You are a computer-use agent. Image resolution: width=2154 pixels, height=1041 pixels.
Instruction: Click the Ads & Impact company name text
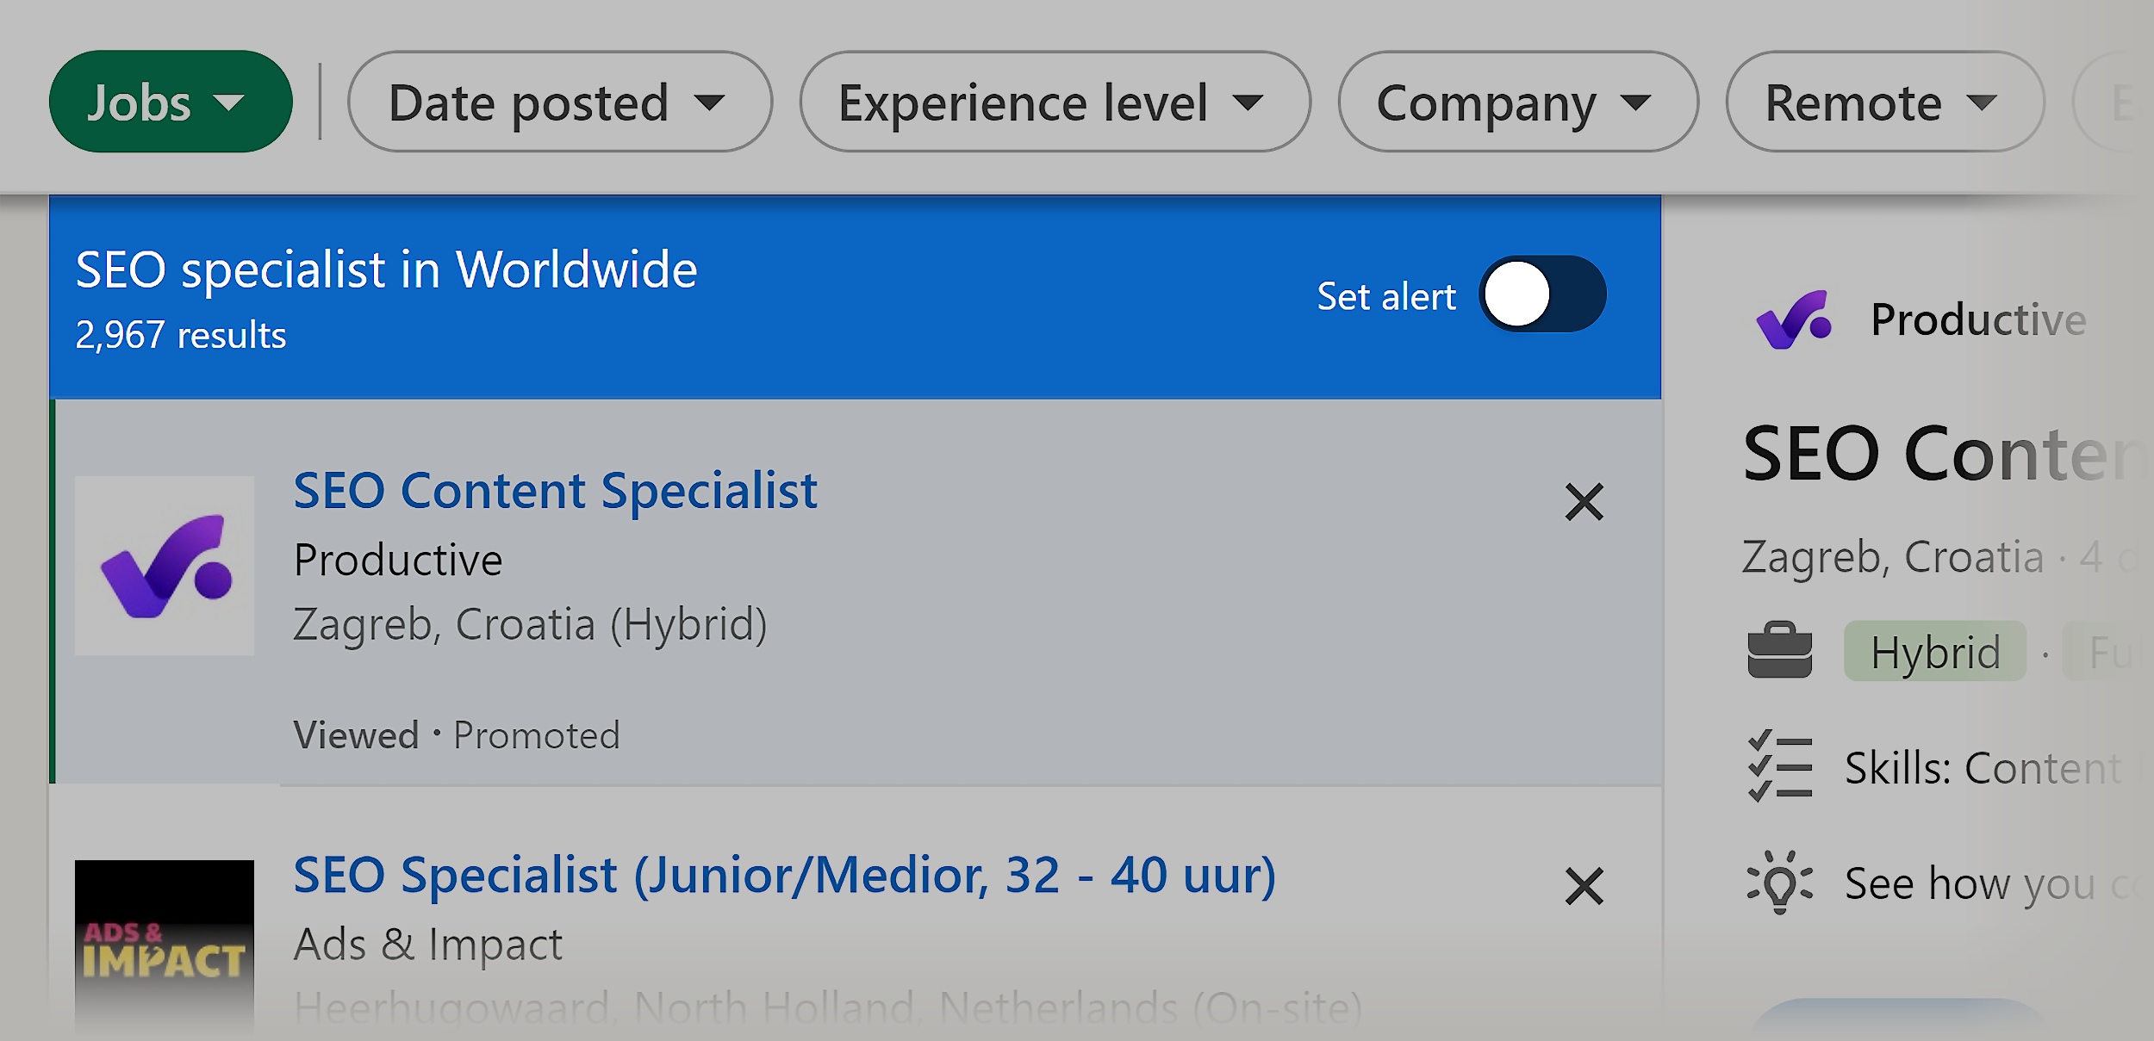[x=428, y=944]
